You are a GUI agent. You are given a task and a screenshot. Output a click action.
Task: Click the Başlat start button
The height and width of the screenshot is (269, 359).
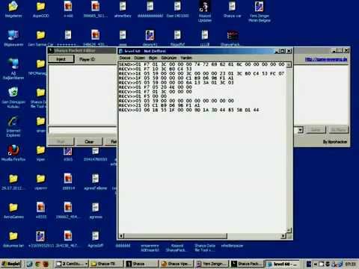pos(11,264)
